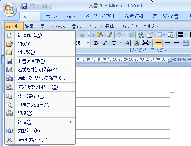Toggle Underline formatting
Viewport: 191px width, 146px height.
pyautogui.click(x=114, y=43)
